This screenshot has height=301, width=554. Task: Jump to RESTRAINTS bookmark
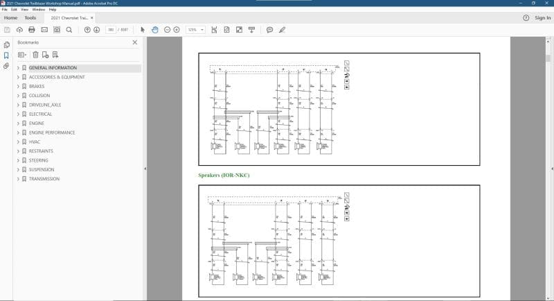[x=41, y=151]
